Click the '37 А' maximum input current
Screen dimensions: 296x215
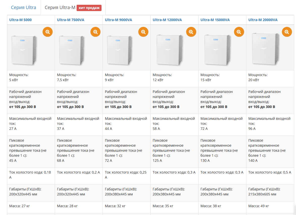coord(61,129)
